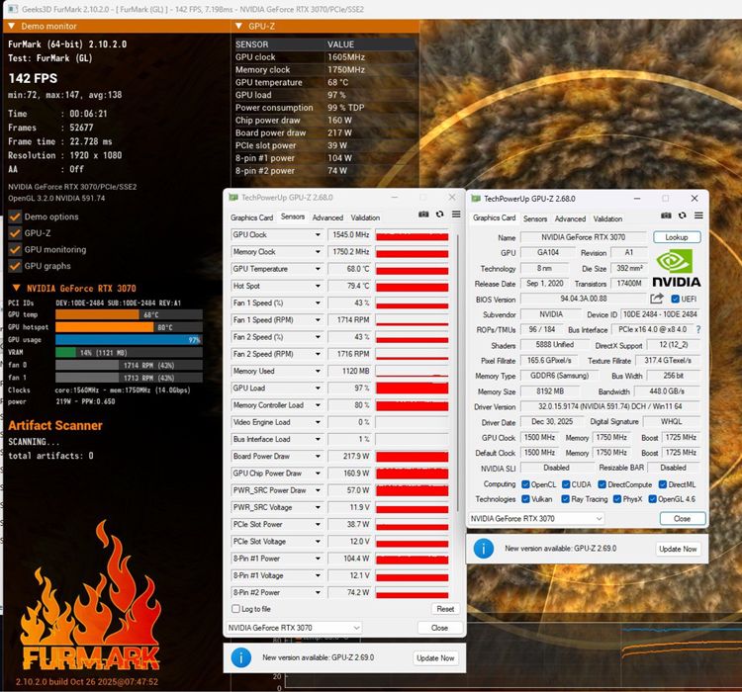
Task: Click Update Now in the right update banner
Action: point(678,549)
